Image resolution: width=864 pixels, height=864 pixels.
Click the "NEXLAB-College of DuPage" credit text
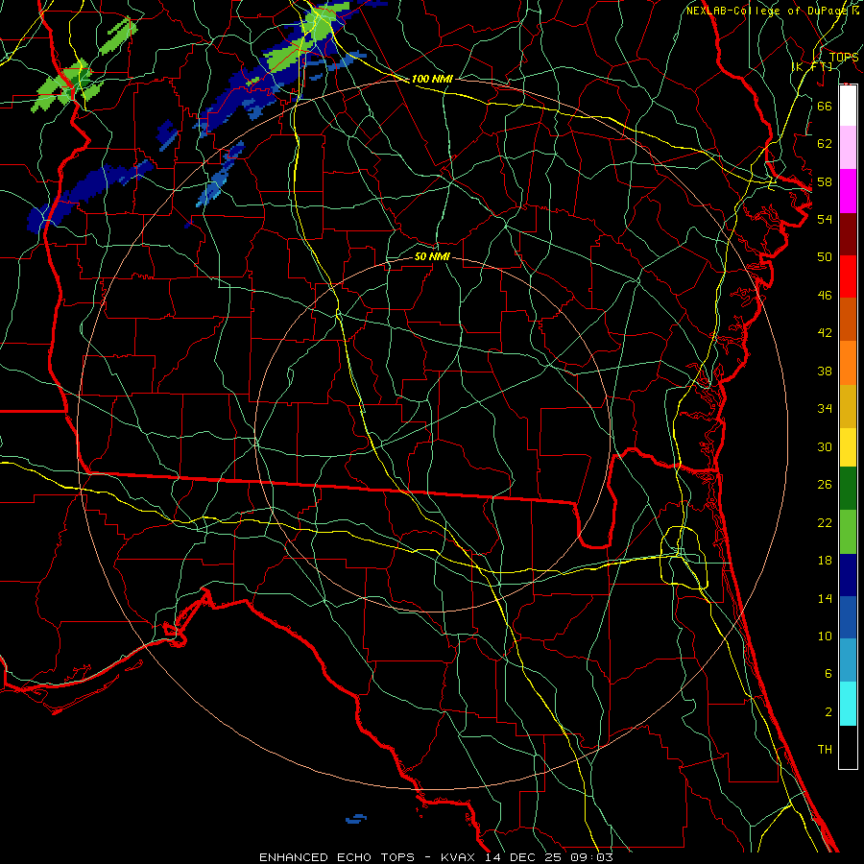(768, 11)
